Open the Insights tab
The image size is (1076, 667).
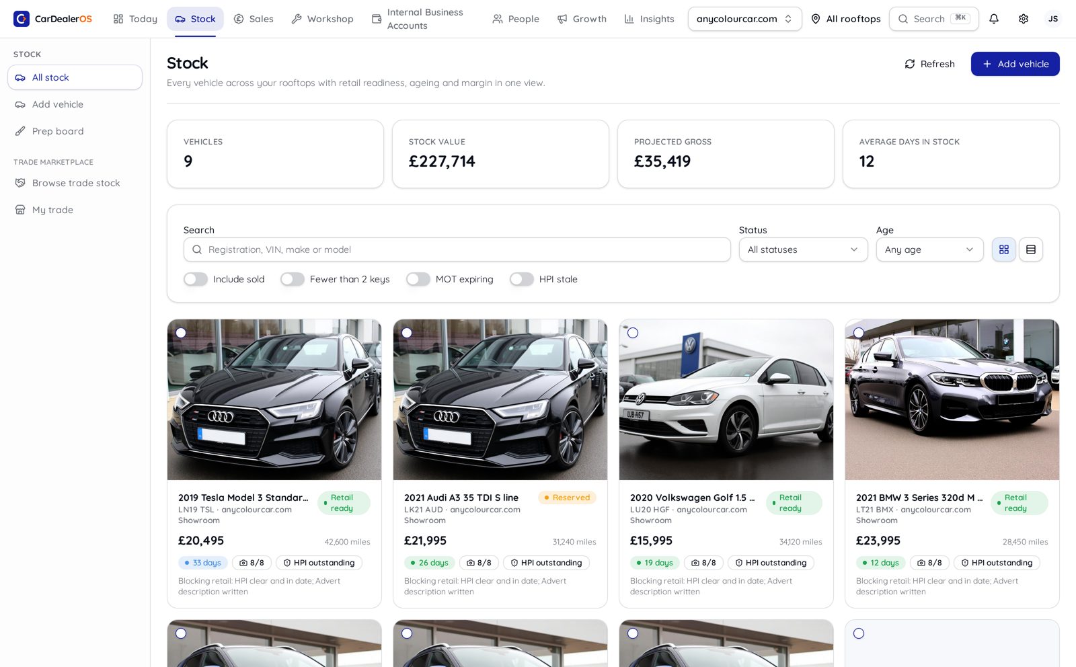649,19
